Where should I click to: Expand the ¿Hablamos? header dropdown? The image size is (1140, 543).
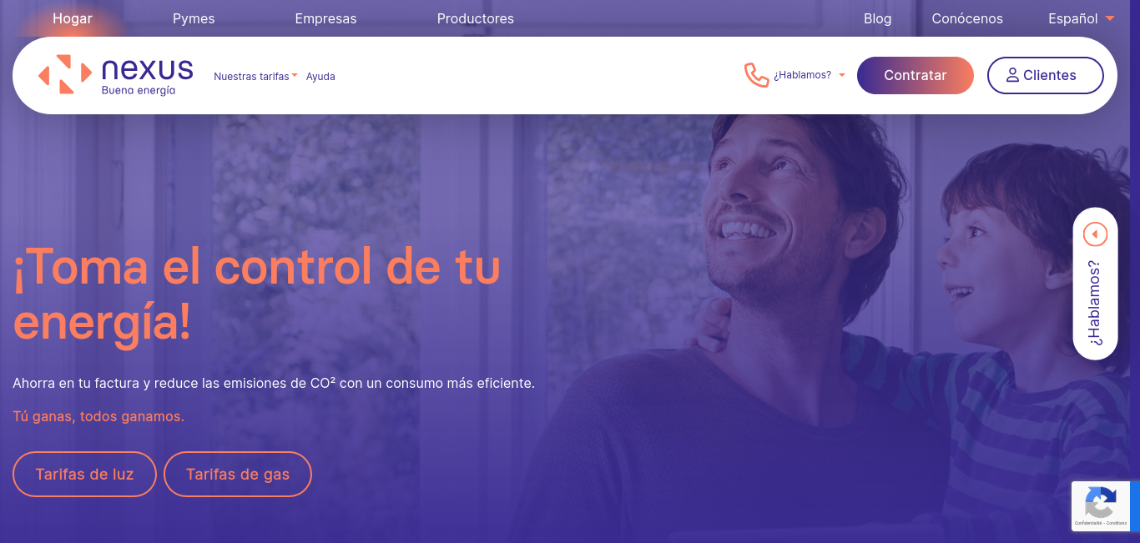click(x=810, y=75)
